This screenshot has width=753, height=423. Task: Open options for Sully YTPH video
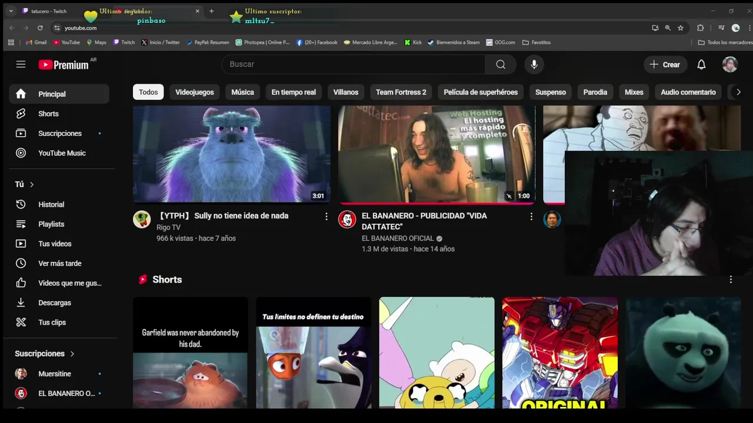pyautogui.click(x=326, y=217)
